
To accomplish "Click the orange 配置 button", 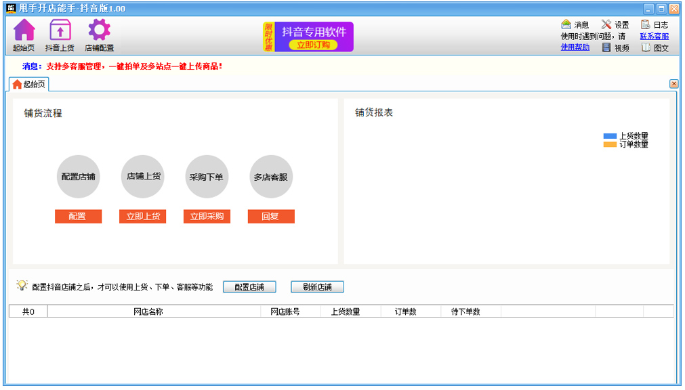I will pyautogui.click(x=78, y=216).
